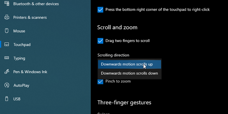Click the Pen & Windows Ink icon
The image size is (228, 114).
(x=7, y=72)
